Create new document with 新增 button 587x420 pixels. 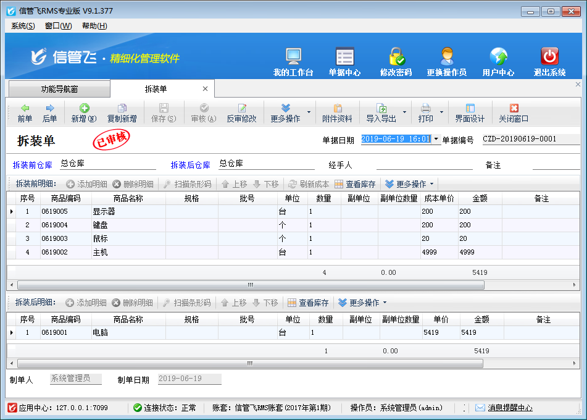pyautogui.click(x=84, y=113)
